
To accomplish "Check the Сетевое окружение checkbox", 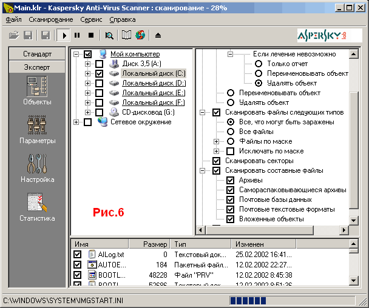I will 87,122.
